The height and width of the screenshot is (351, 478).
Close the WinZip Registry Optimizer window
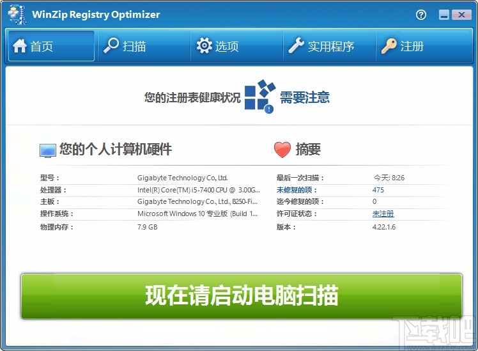coord(461,15)
